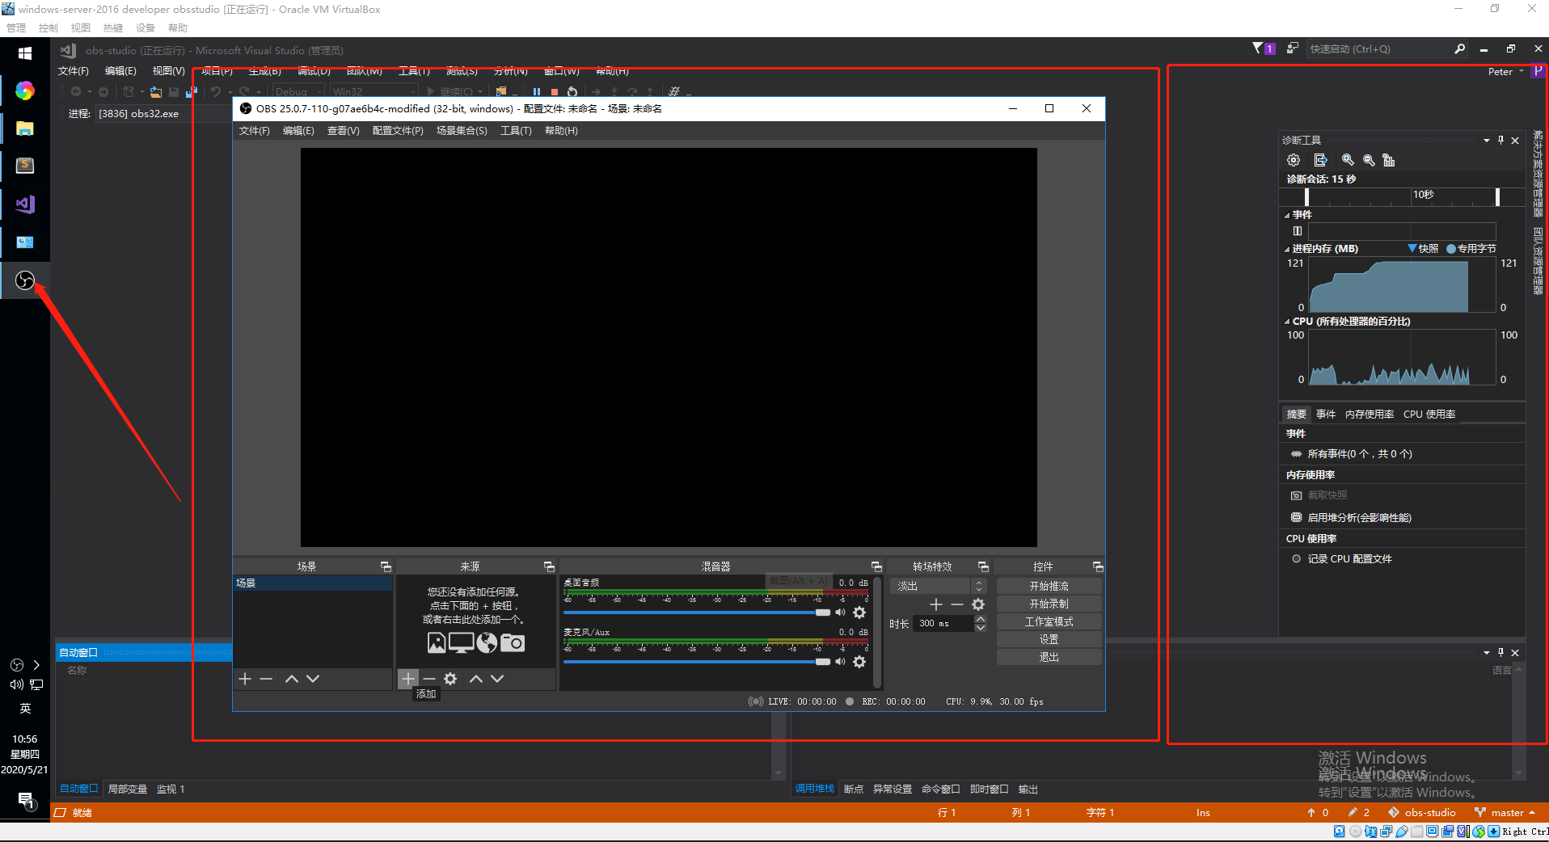Mute the Mic/Aux speaker icon
This screenshot has height=842, width=1549.
(x=840, y=662)
